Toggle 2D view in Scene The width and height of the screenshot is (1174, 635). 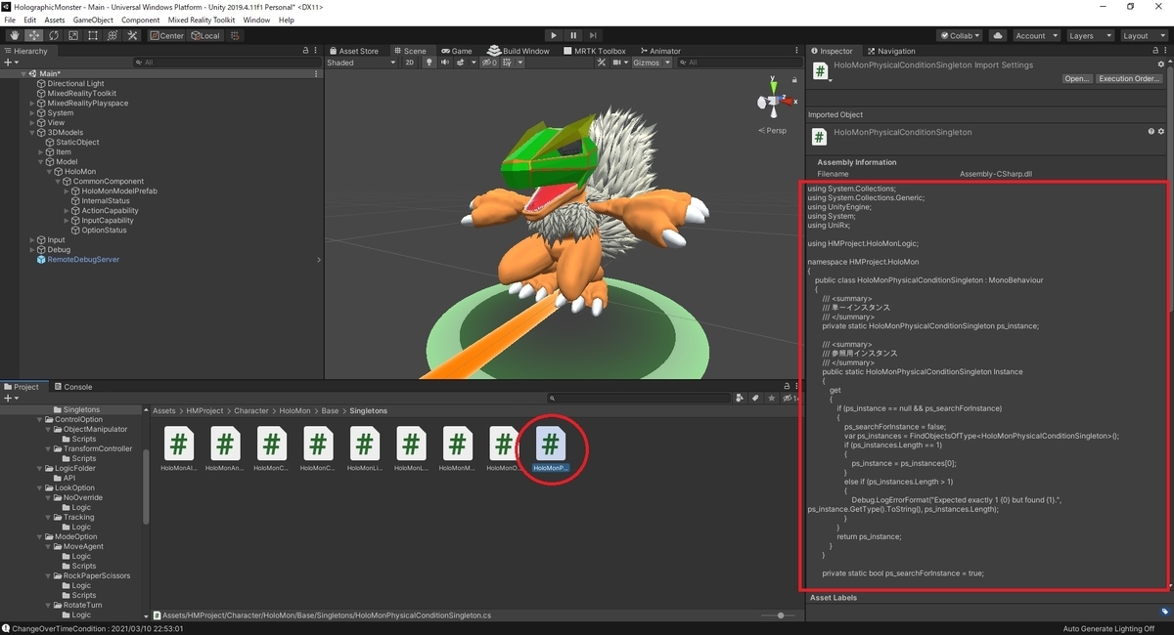pyautogui.click(x=410, y=63)
